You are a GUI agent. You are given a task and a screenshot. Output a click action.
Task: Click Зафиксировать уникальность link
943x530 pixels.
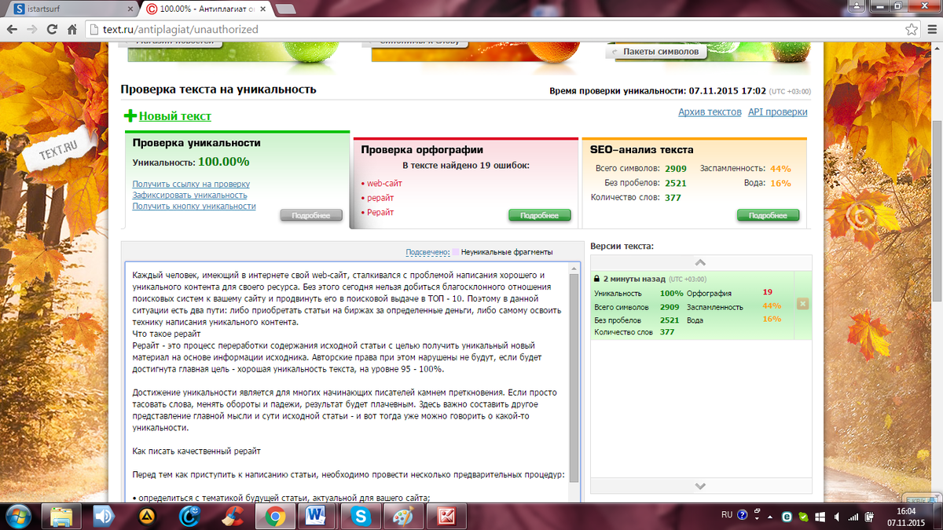189,196
